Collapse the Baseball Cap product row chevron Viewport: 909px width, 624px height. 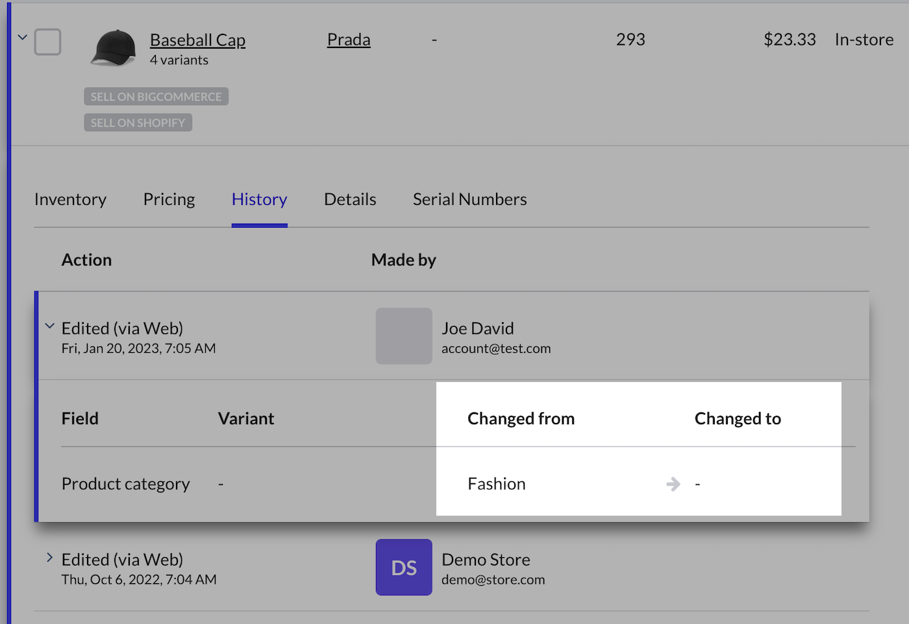point(22,38)
